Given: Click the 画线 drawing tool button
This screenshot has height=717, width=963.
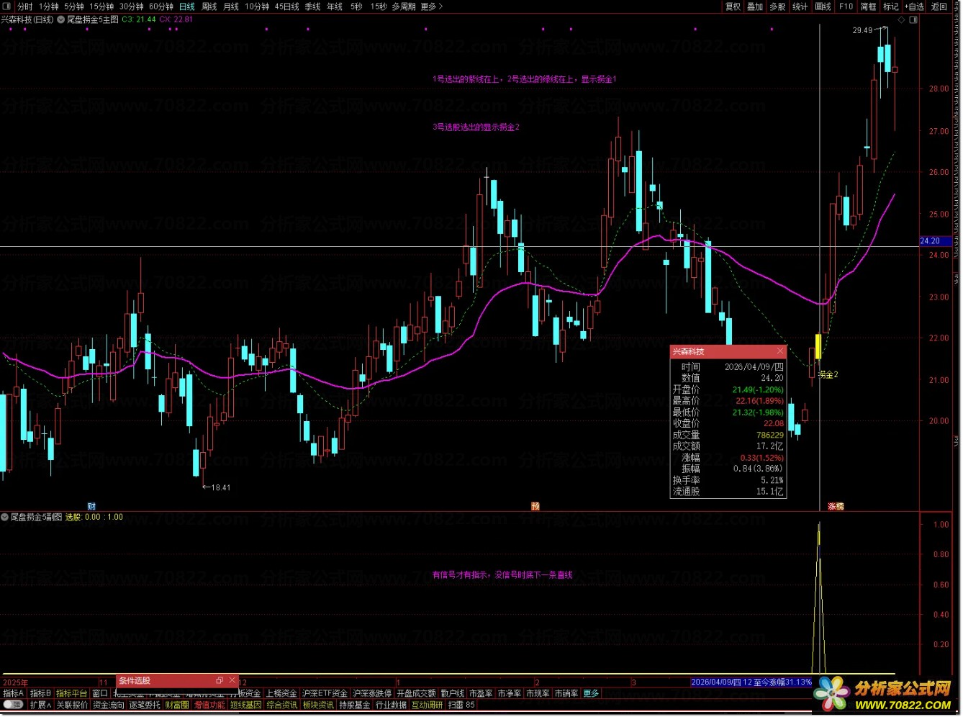Looking at the screenshot, I should (823, 6).
